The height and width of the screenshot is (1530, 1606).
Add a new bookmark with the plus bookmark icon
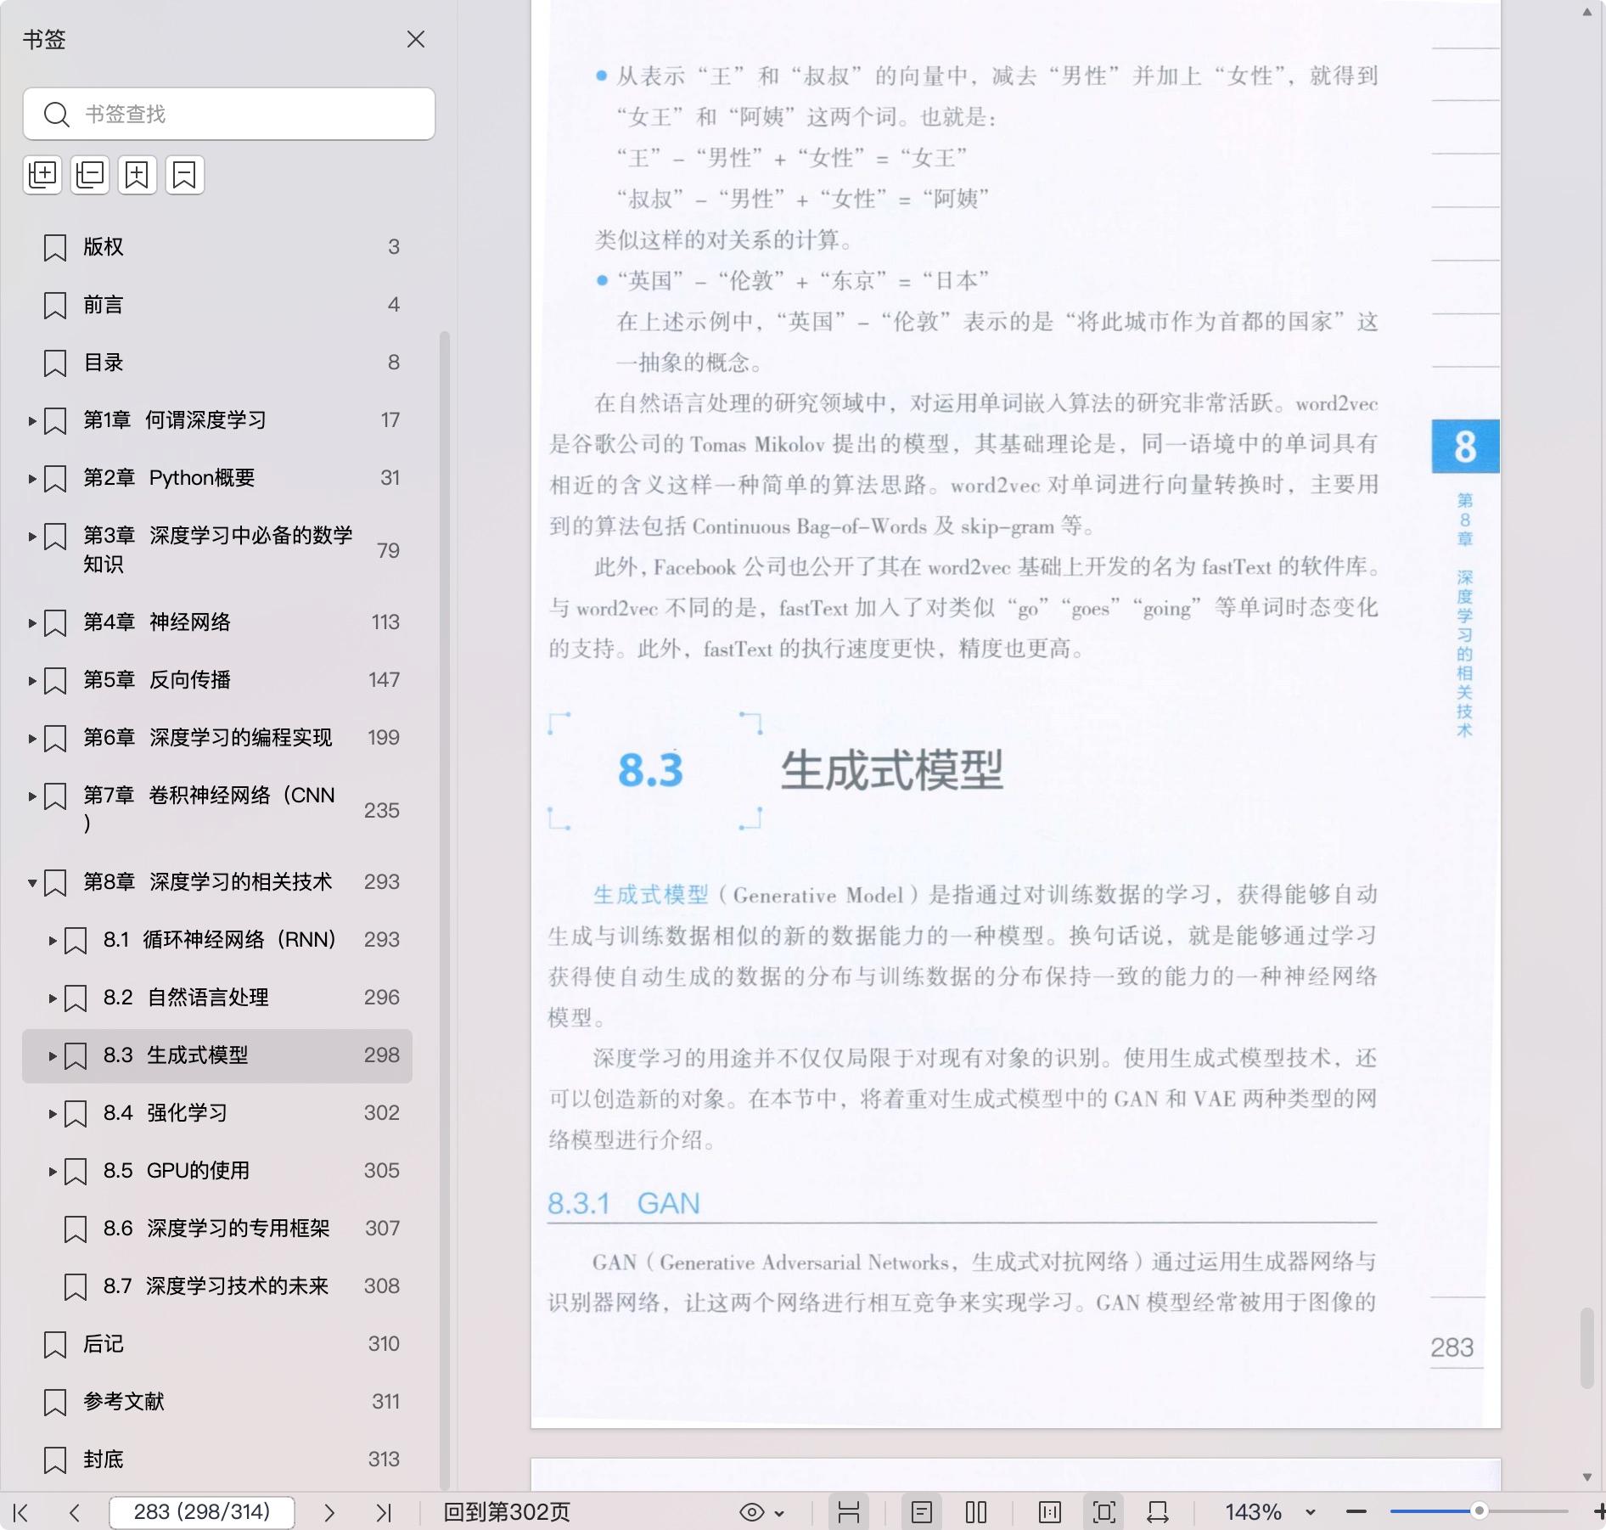click(x=137, y=175)
